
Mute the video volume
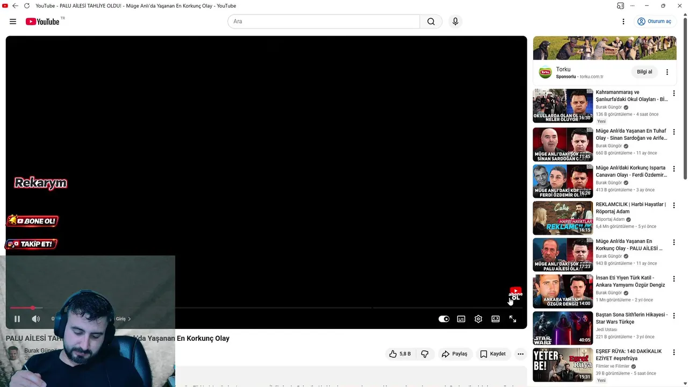[36, 319]
